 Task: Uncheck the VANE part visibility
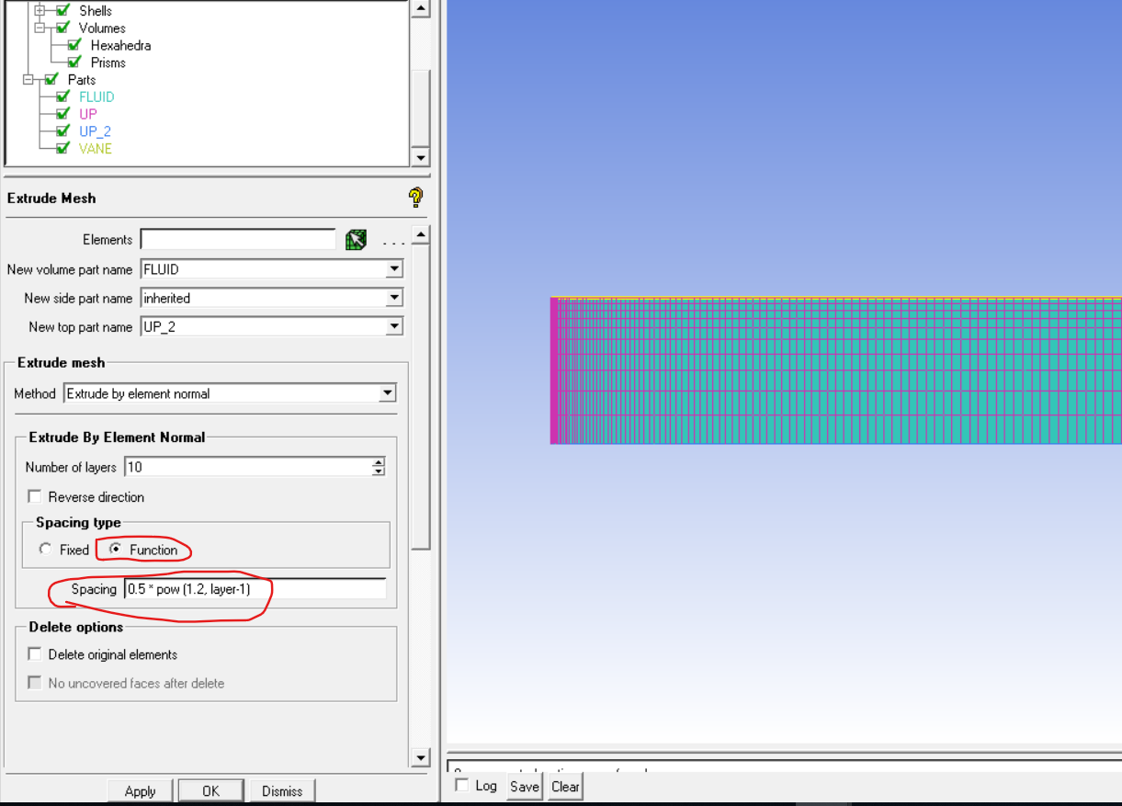click(61, 147)
